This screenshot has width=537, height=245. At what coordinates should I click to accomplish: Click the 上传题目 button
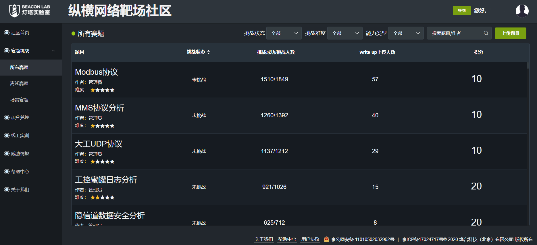[x=510, y=33]
